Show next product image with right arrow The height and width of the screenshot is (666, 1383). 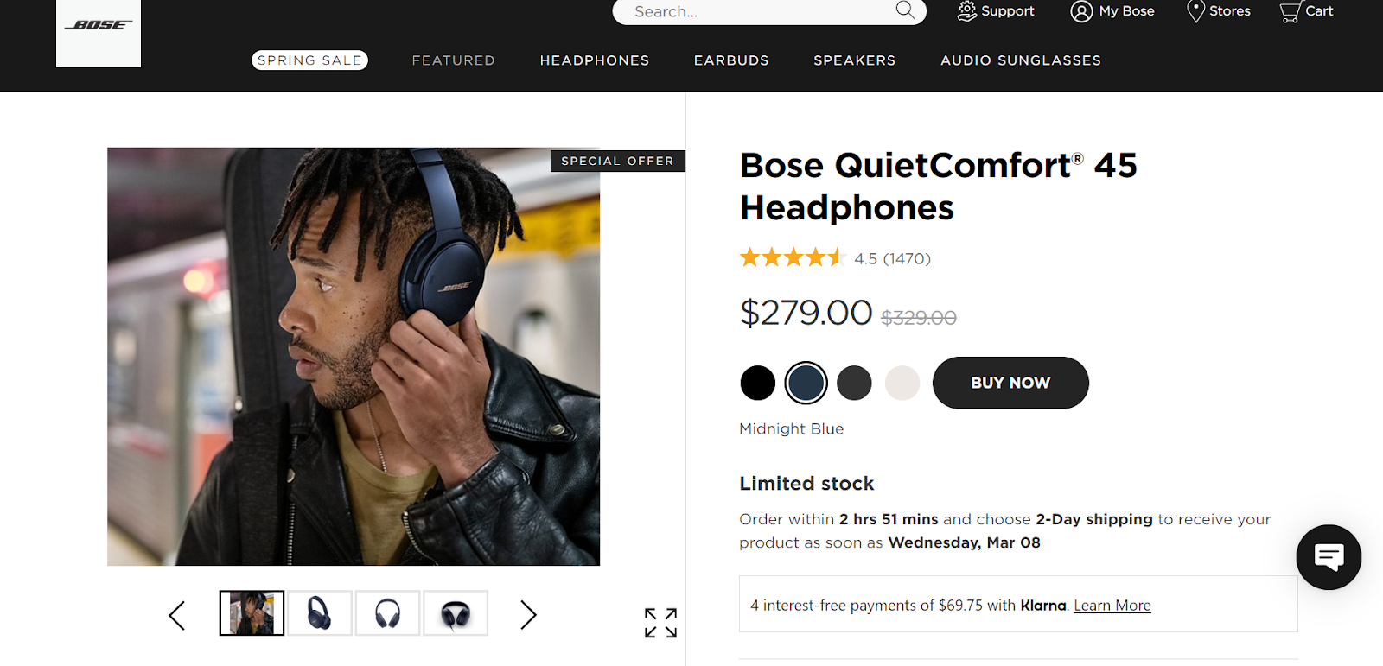527,615
